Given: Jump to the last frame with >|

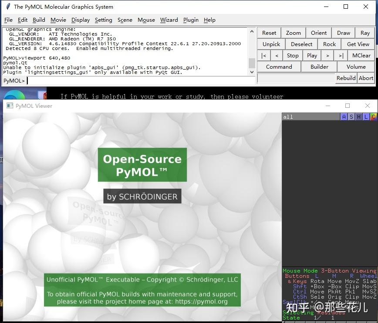Looking at the screenshot, I should (341, 55).
